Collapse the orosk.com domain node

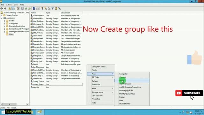click(2, 18)
